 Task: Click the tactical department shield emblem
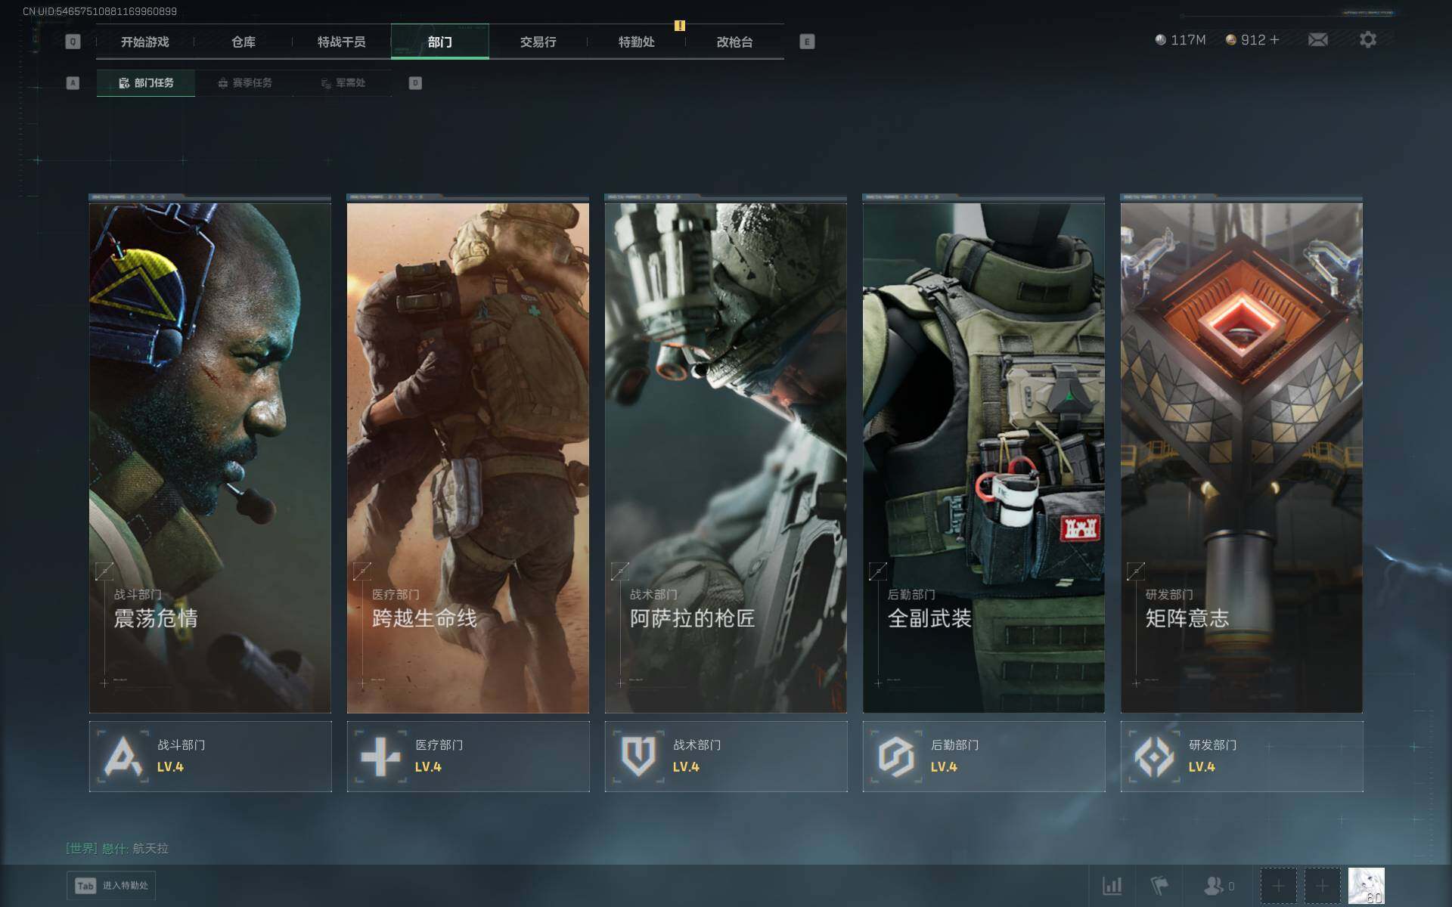click(638, 757)
